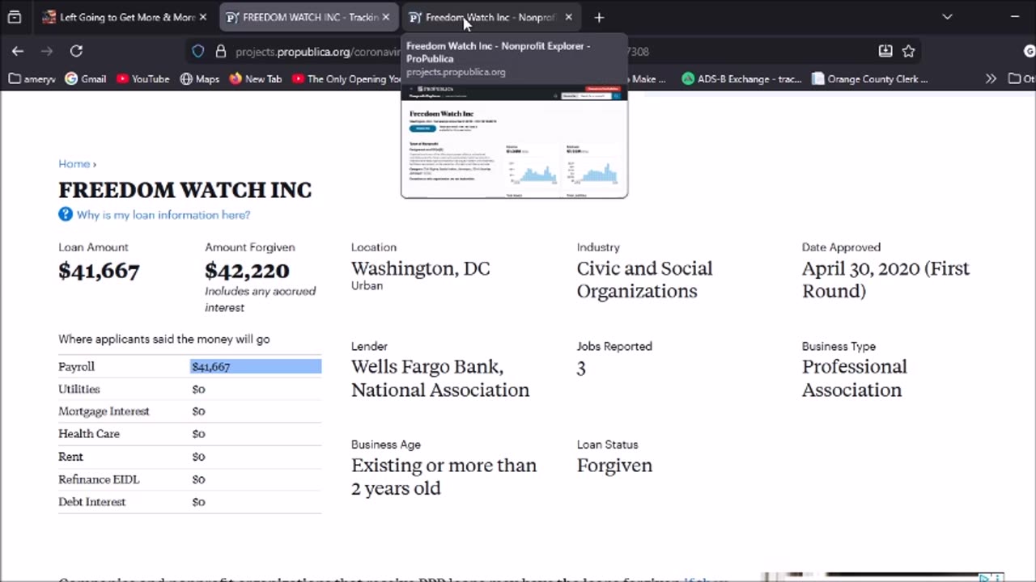1036x582 pixels.
Task: Show more bookmarks via double chevron
Action: pos(991,79)
